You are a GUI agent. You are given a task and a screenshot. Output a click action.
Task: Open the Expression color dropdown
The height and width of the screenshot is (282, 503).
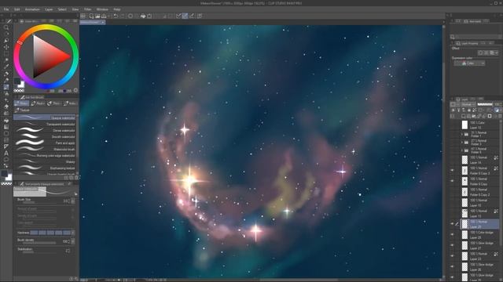[469, 63]
